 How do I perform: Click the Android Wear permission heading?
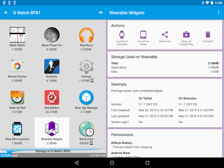(x=121, y=153)
